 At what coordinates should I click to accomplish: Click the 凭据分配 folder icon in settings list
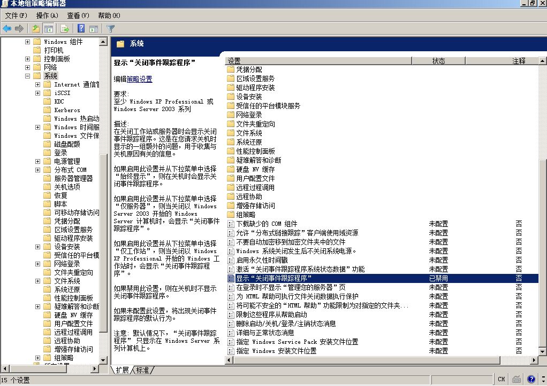[x=231, y=69]
